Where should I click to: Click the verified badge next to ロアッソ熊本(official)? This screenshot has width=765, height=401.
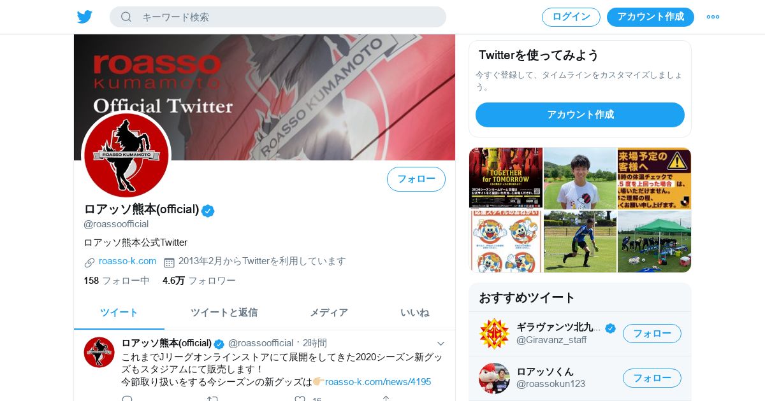[208, 211]
